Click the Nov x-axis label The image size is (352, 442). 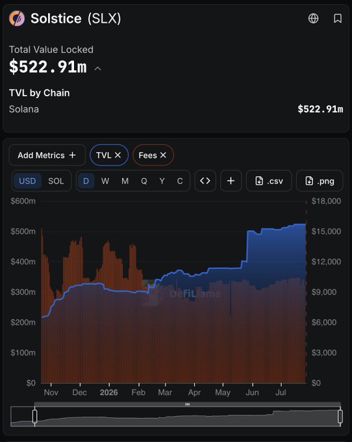(51, 393)
